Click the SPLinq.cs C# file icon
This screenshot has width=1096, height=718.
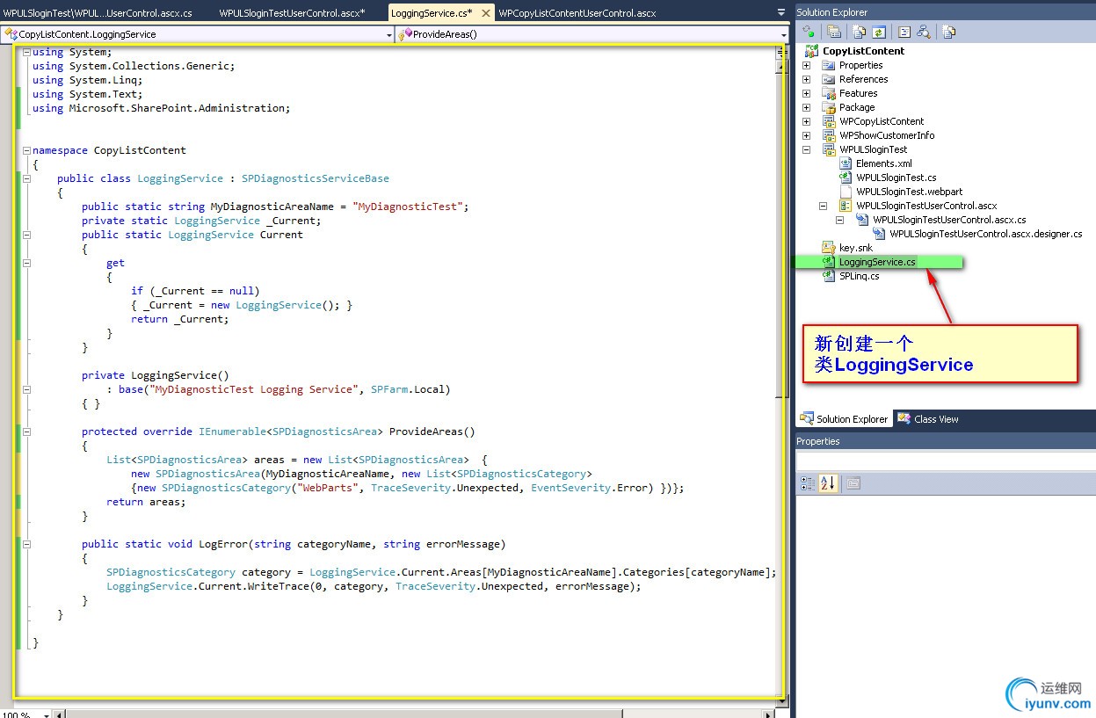pos(829,276)
